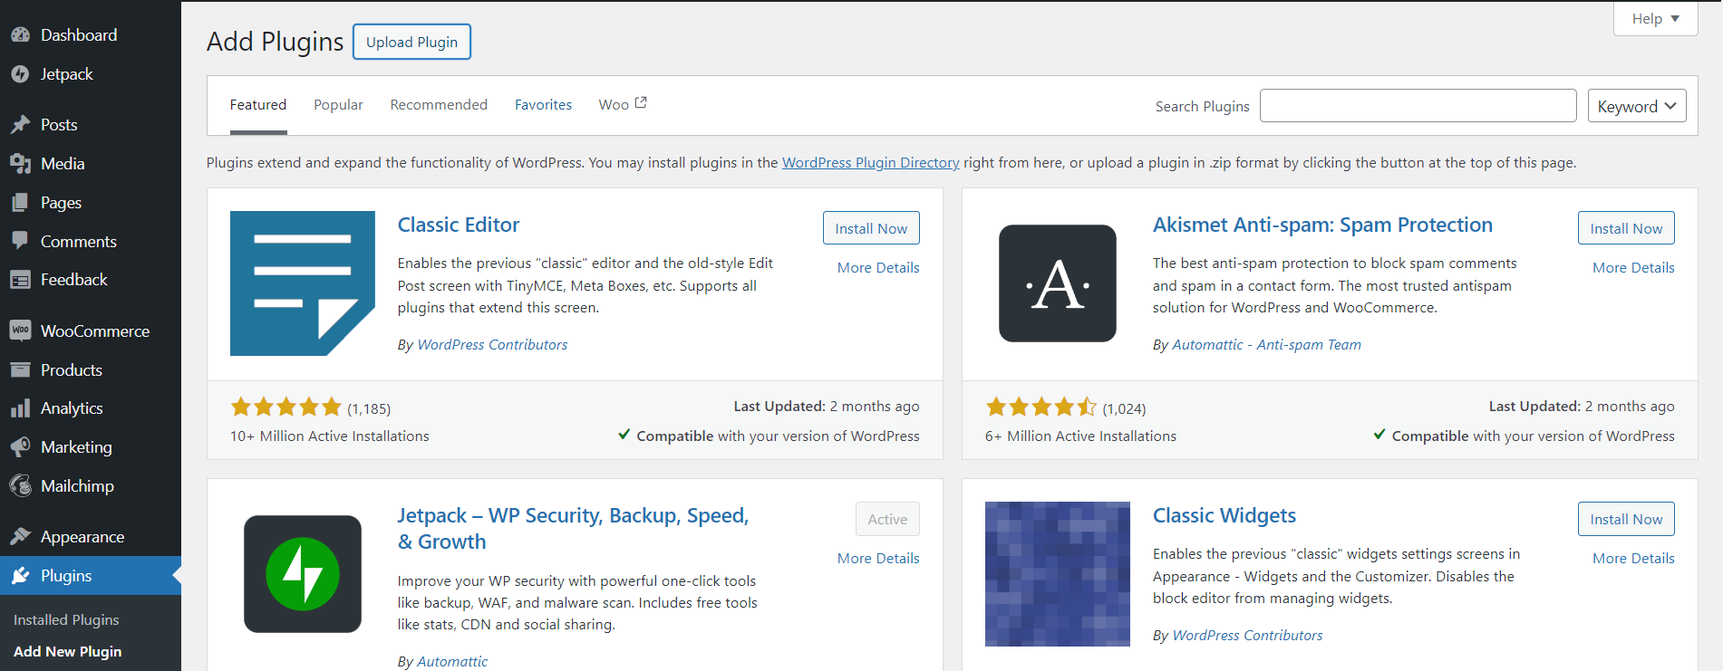Click the Upload Plugin button
The image size is (1723, 671).
(x=411, y=42)
